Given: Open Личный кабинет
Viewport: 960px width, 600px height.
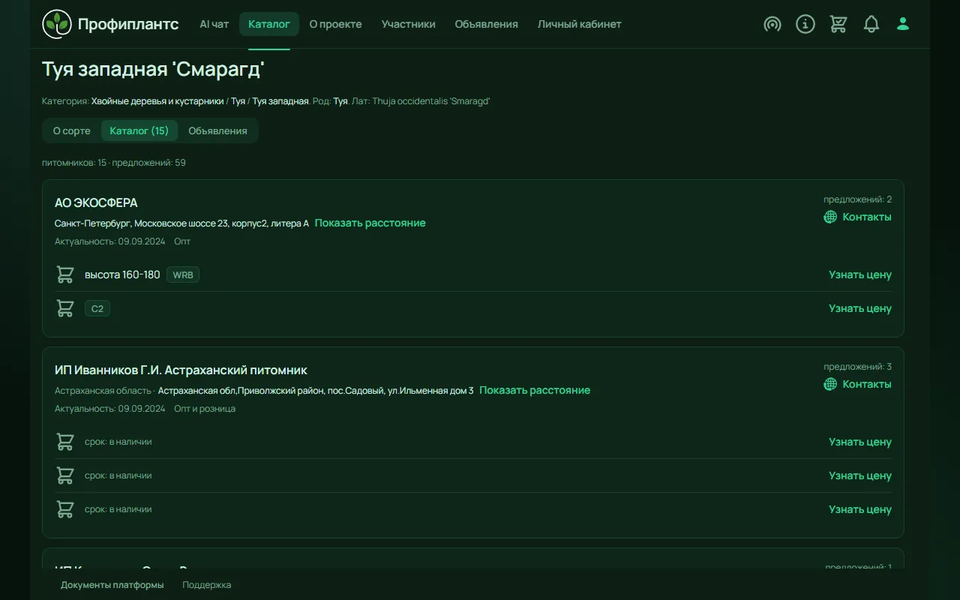Looking at the screenshot, I should (x=579, y=24).
